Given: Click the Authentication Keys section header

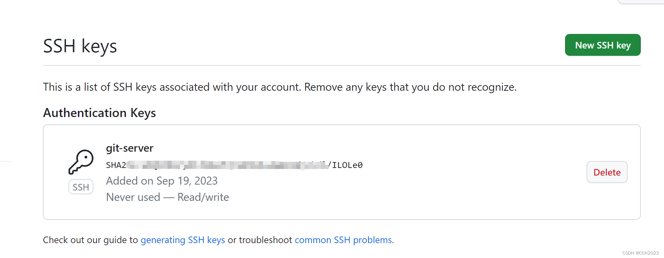Looking at the screenshot, I should click(x=99, y=113).
